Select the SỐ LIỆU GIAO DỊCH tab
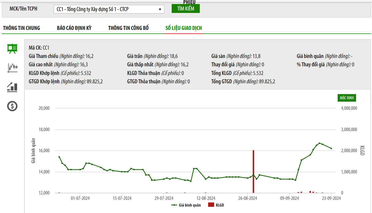Viewport: 372px width, 213px height. pos(184,28)
